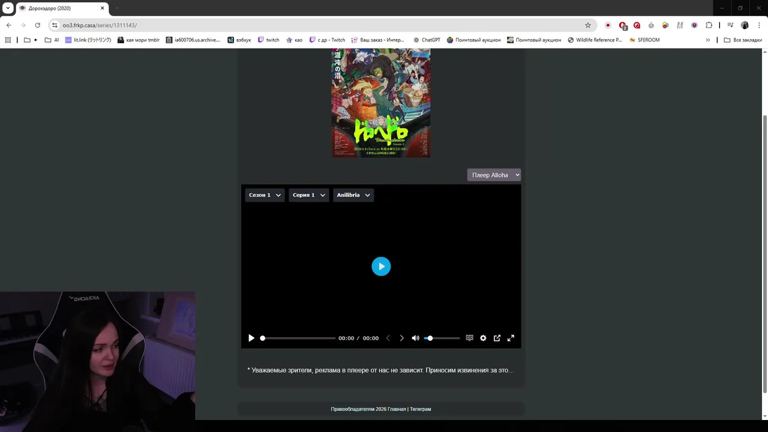This screenshot has width=768, height=432.
Task: Open player in pop-out window icon
Action: pos(497,338)
